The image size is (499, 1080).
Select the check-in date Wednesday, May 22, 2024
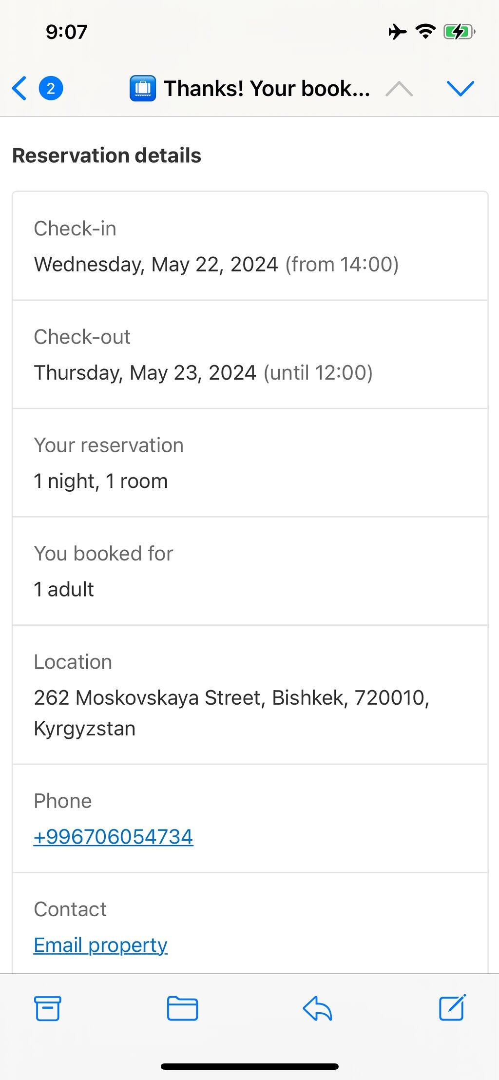point(156,264)
